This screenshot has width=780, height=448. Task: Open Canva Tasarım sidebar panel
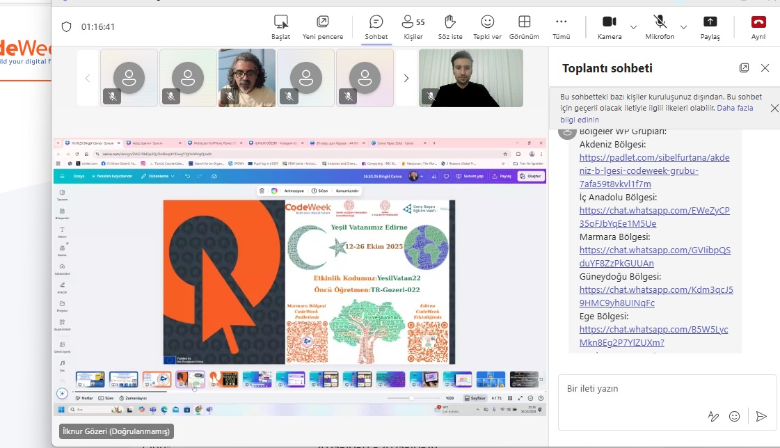point(62,195)
